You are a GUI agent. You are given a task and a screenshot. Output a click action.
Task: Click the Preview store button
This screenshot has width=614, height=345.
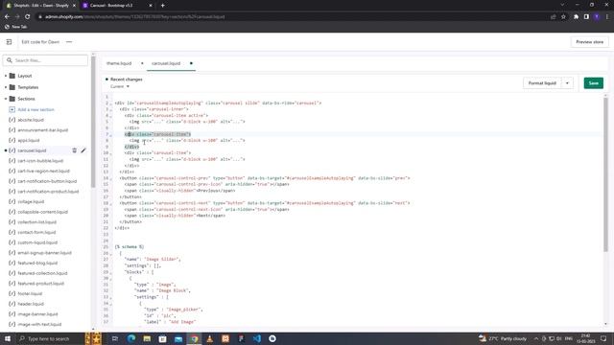point(589,42)
